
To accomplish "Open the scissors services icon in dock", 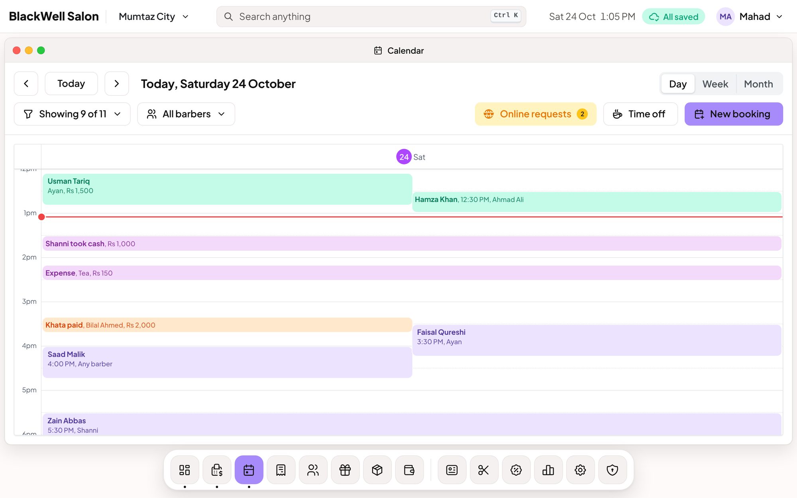I will click(x=484, y=470).
